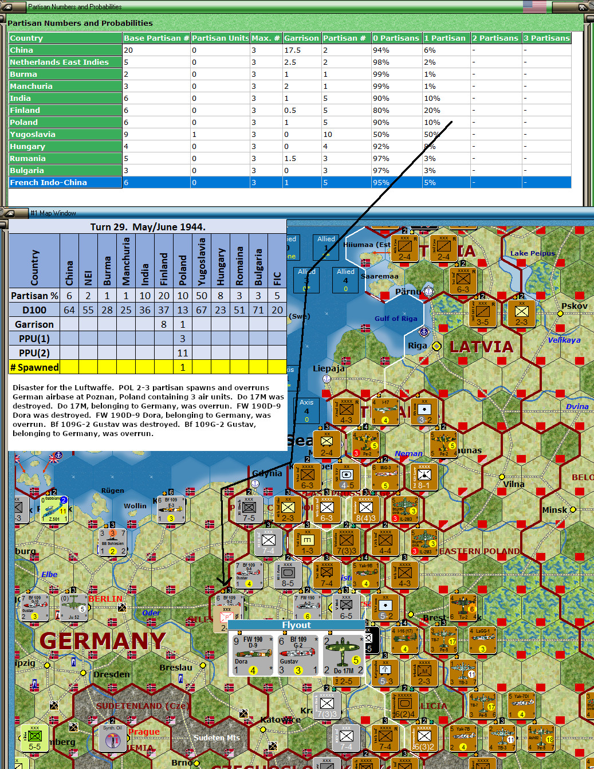
Task: Click the US flag icon on the Partisan window
Action: pos(534,7)
